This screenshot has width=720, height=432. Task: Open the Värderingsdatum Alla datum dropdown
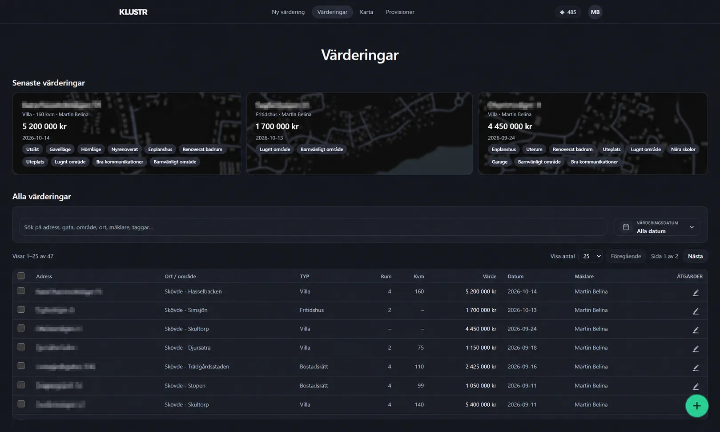tap(657, 227)
